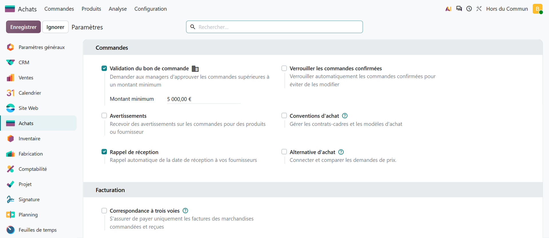Open the conversations messaging icon
549x238 pixels.
coord(459,9)
